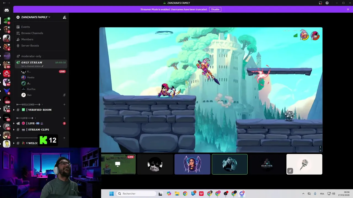Image resolution: width=353 pixels, height=198 pixels.
Task: Click the LIVE badge next to user K...
Action: pos(62,71)
